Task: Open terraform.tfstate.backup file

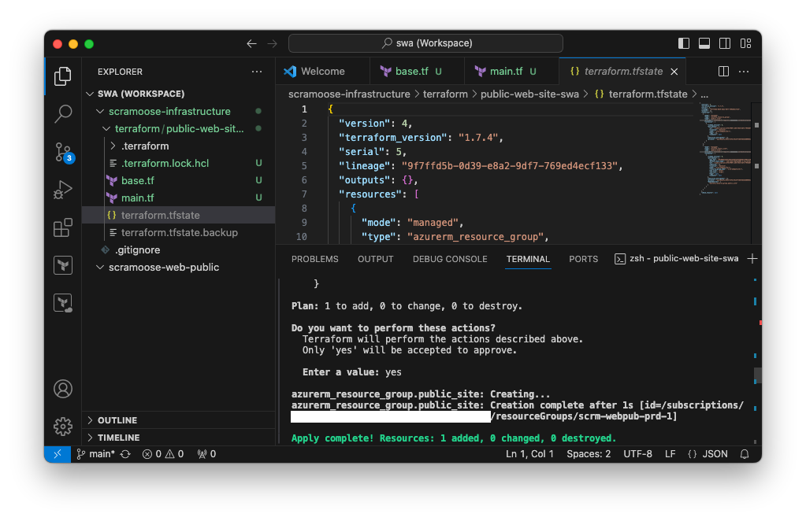Action: tap(178, 232)
